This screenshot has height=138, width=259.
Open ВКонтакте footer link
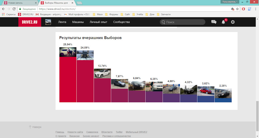point(107,132)
